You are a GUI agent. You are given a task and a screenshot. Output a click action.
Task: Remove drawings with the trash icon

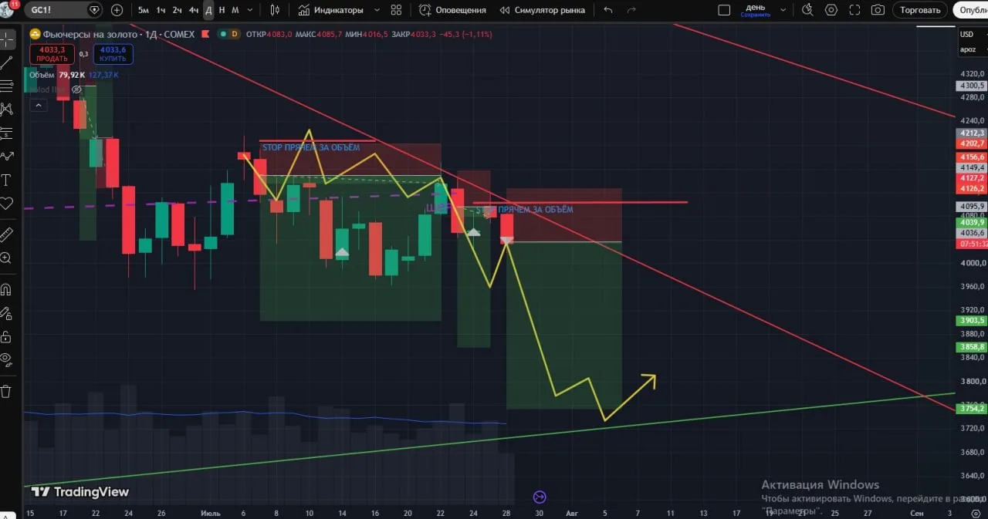tap(7, 391)
